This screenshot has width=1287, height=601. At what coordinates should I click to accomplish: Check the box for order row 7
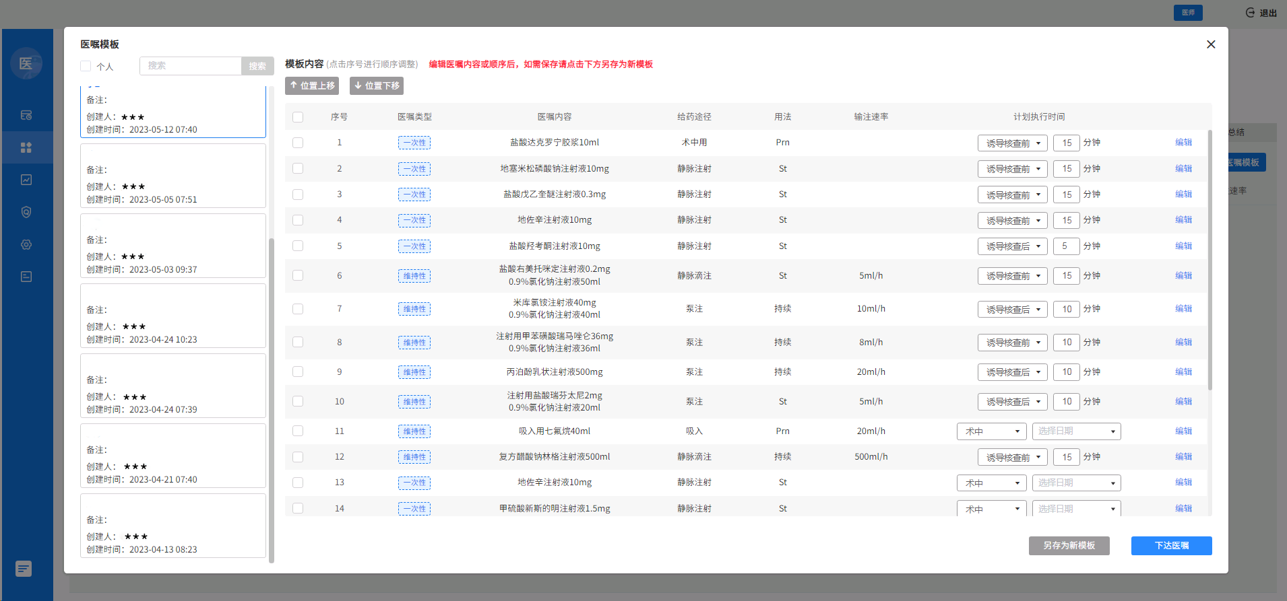coord(298,309)
